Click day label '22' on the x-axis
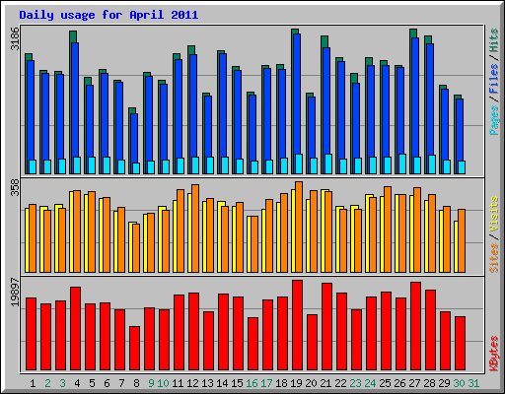Image resolution: width=505 pixels, height=394 pixels. [x=340, y=383]
